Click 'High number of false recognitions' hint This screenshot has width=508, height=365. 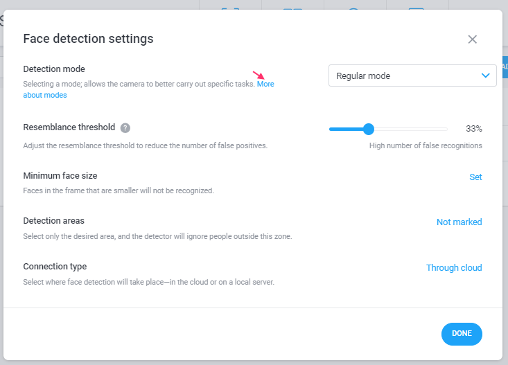[426, 145]
